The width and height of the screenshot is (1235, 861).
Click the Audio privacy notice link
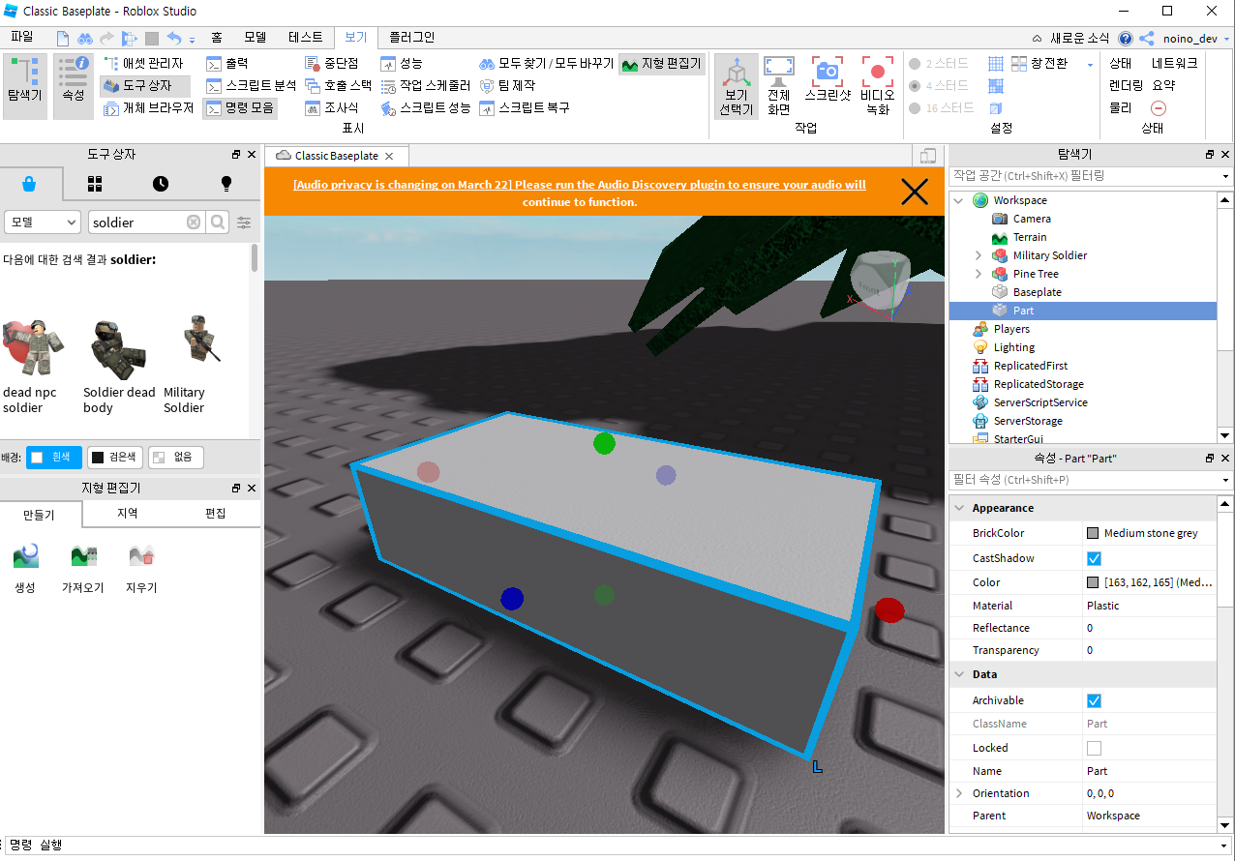click(580, 193)
